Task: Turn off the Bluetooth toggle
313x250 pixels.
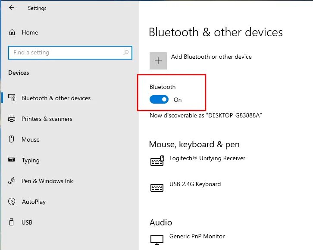Action: point(159,100)
